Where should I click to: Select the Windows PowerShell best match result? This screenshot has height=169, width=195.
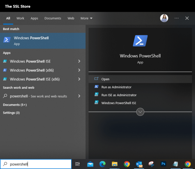click(43, 41)
